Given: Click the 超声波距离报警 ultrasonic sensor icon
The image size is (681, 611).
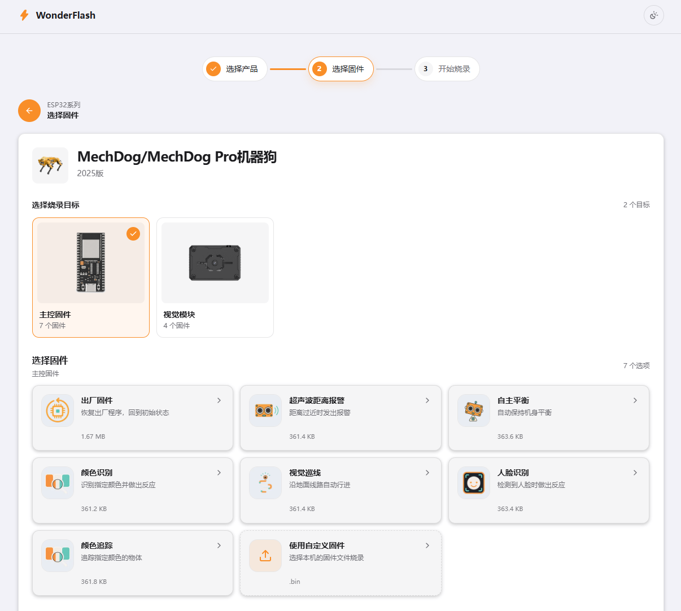Looking at the screenshot, I should point(265,411).
